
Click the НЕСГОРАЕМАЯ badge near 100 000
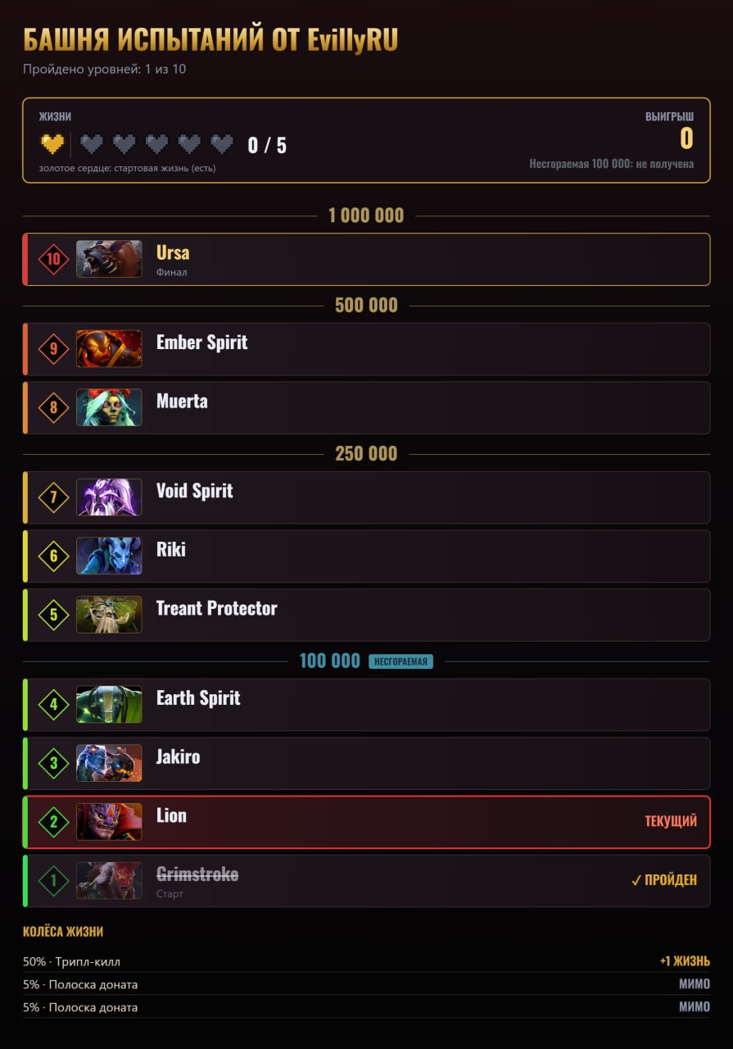[400, 661]
